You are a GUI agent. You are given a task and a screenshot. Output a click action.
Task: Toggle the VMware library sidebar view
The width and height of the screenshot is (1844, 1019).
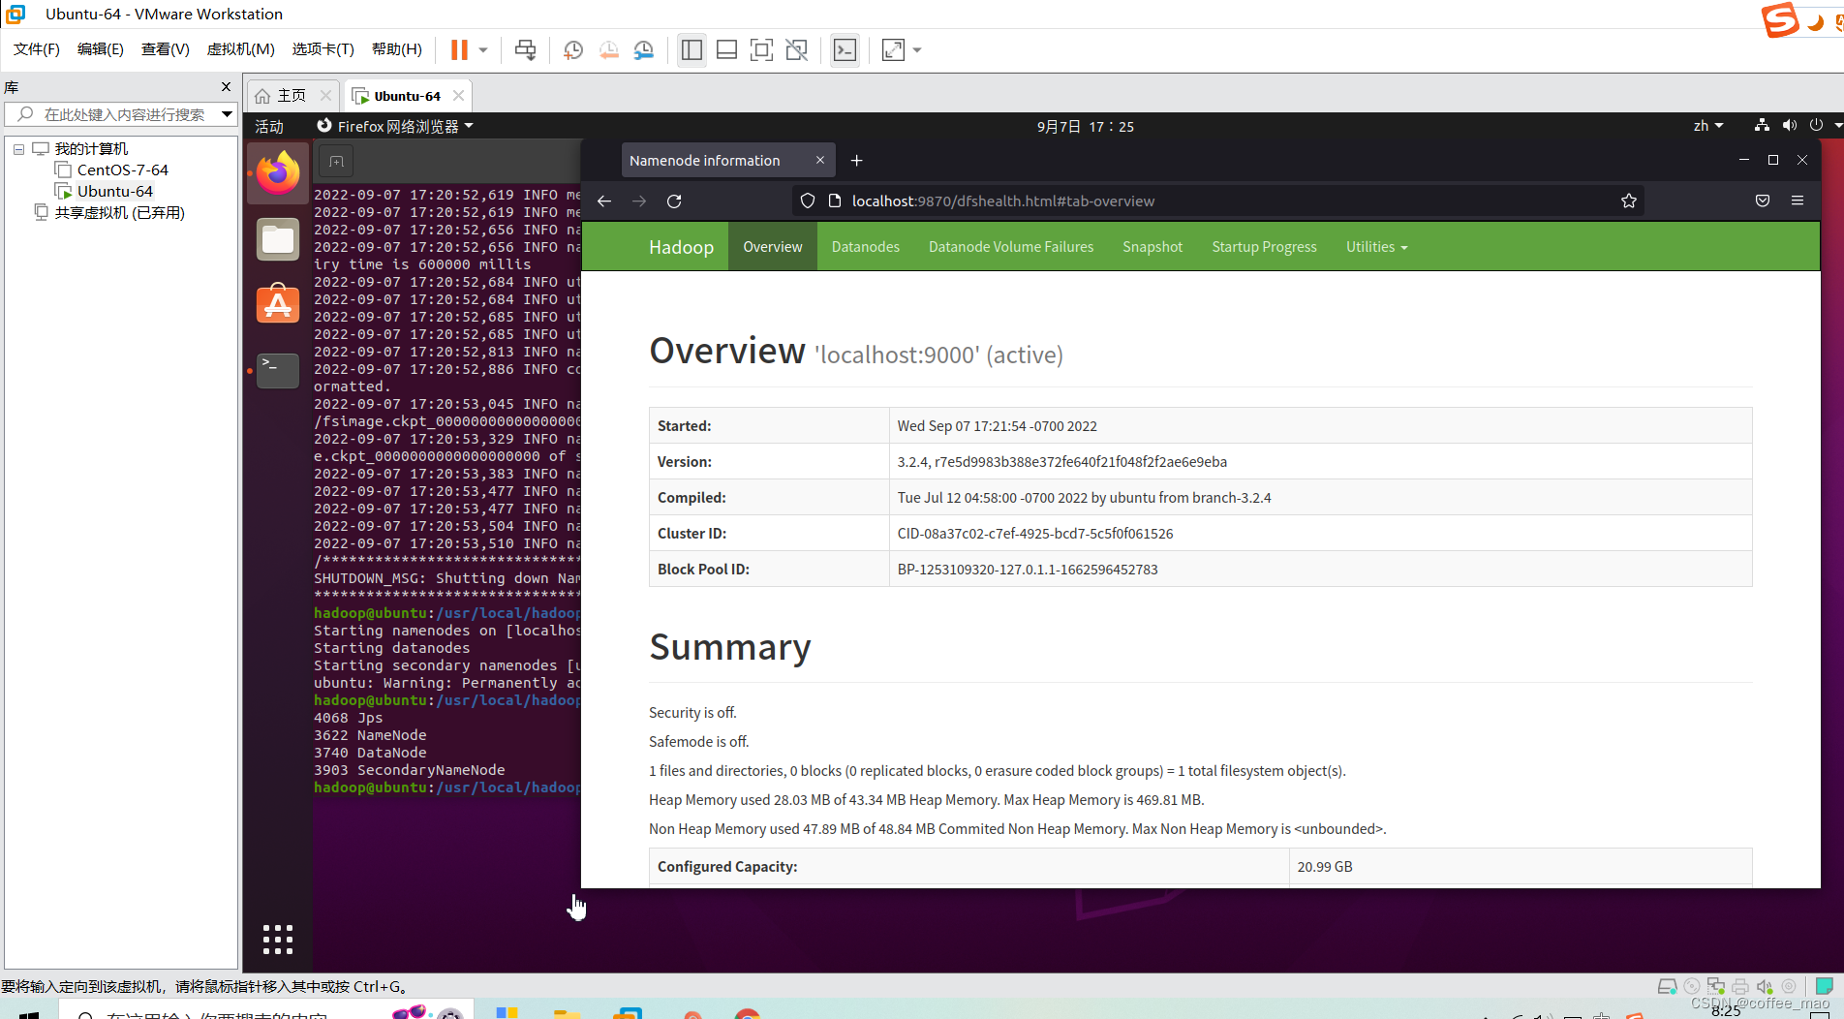(x=691, y=49)
